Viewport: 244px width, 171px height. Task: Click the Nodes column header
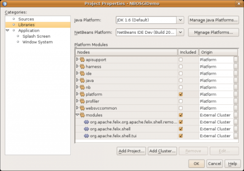pyautogui.click(x=126, y=52)
